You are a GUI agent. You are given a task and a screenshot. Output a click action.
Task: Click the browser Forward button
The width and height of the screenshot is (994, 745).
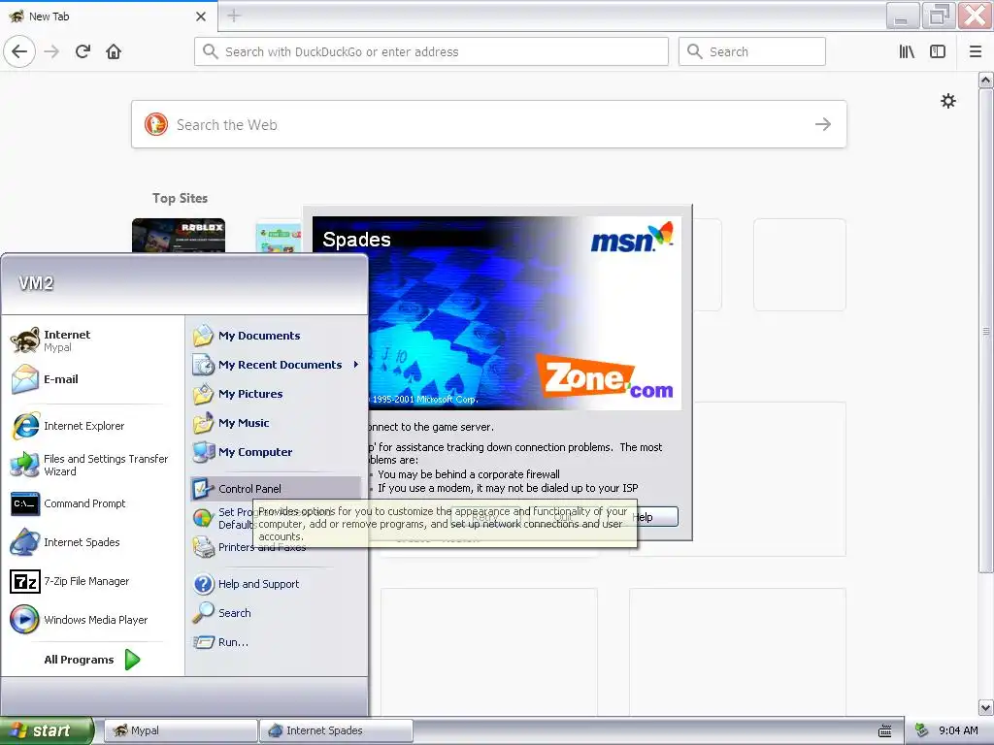click(x=51, y=51)
